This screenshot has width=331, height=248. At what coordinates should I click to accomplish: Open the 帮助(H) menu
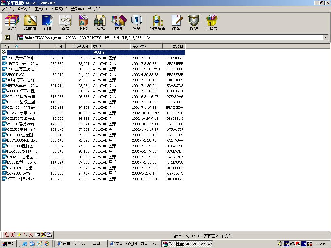[x=94, y=9]
